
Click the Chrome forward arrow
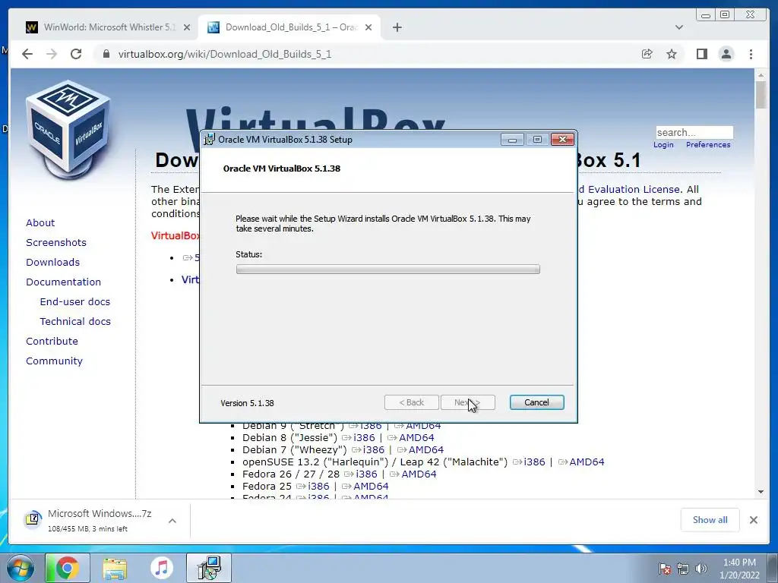(52, 54)
